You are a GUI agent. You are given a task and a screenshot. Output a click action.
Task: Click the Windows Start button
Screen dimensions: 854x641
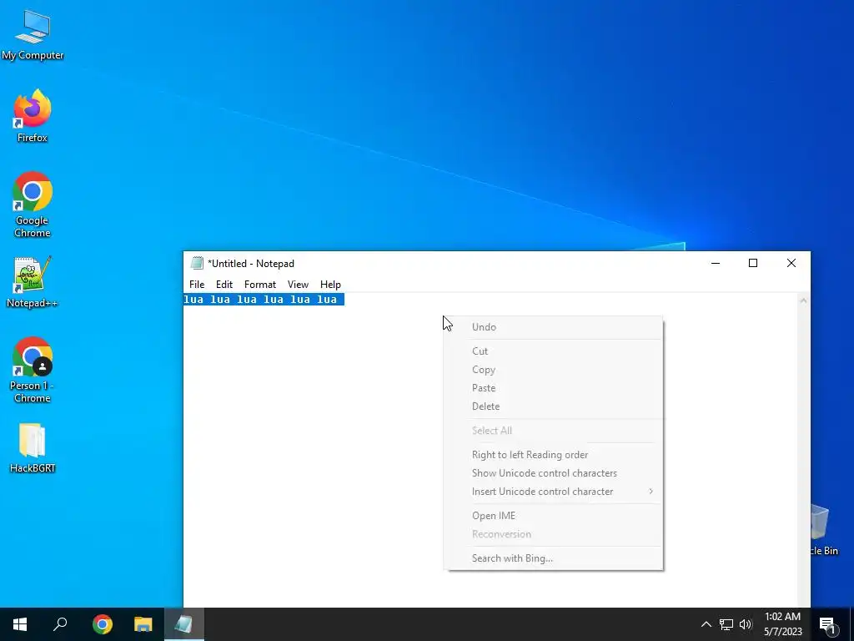(20, 624)
